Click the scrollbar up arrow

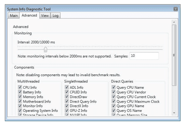(x=174, y=22)
